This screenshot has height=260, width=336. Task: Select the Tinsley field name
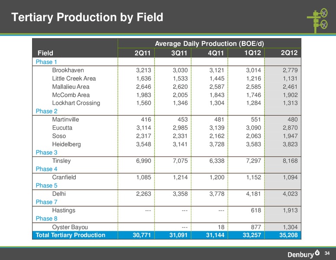61,161
